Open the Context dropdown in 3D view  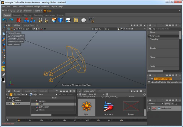coord(136,29)
